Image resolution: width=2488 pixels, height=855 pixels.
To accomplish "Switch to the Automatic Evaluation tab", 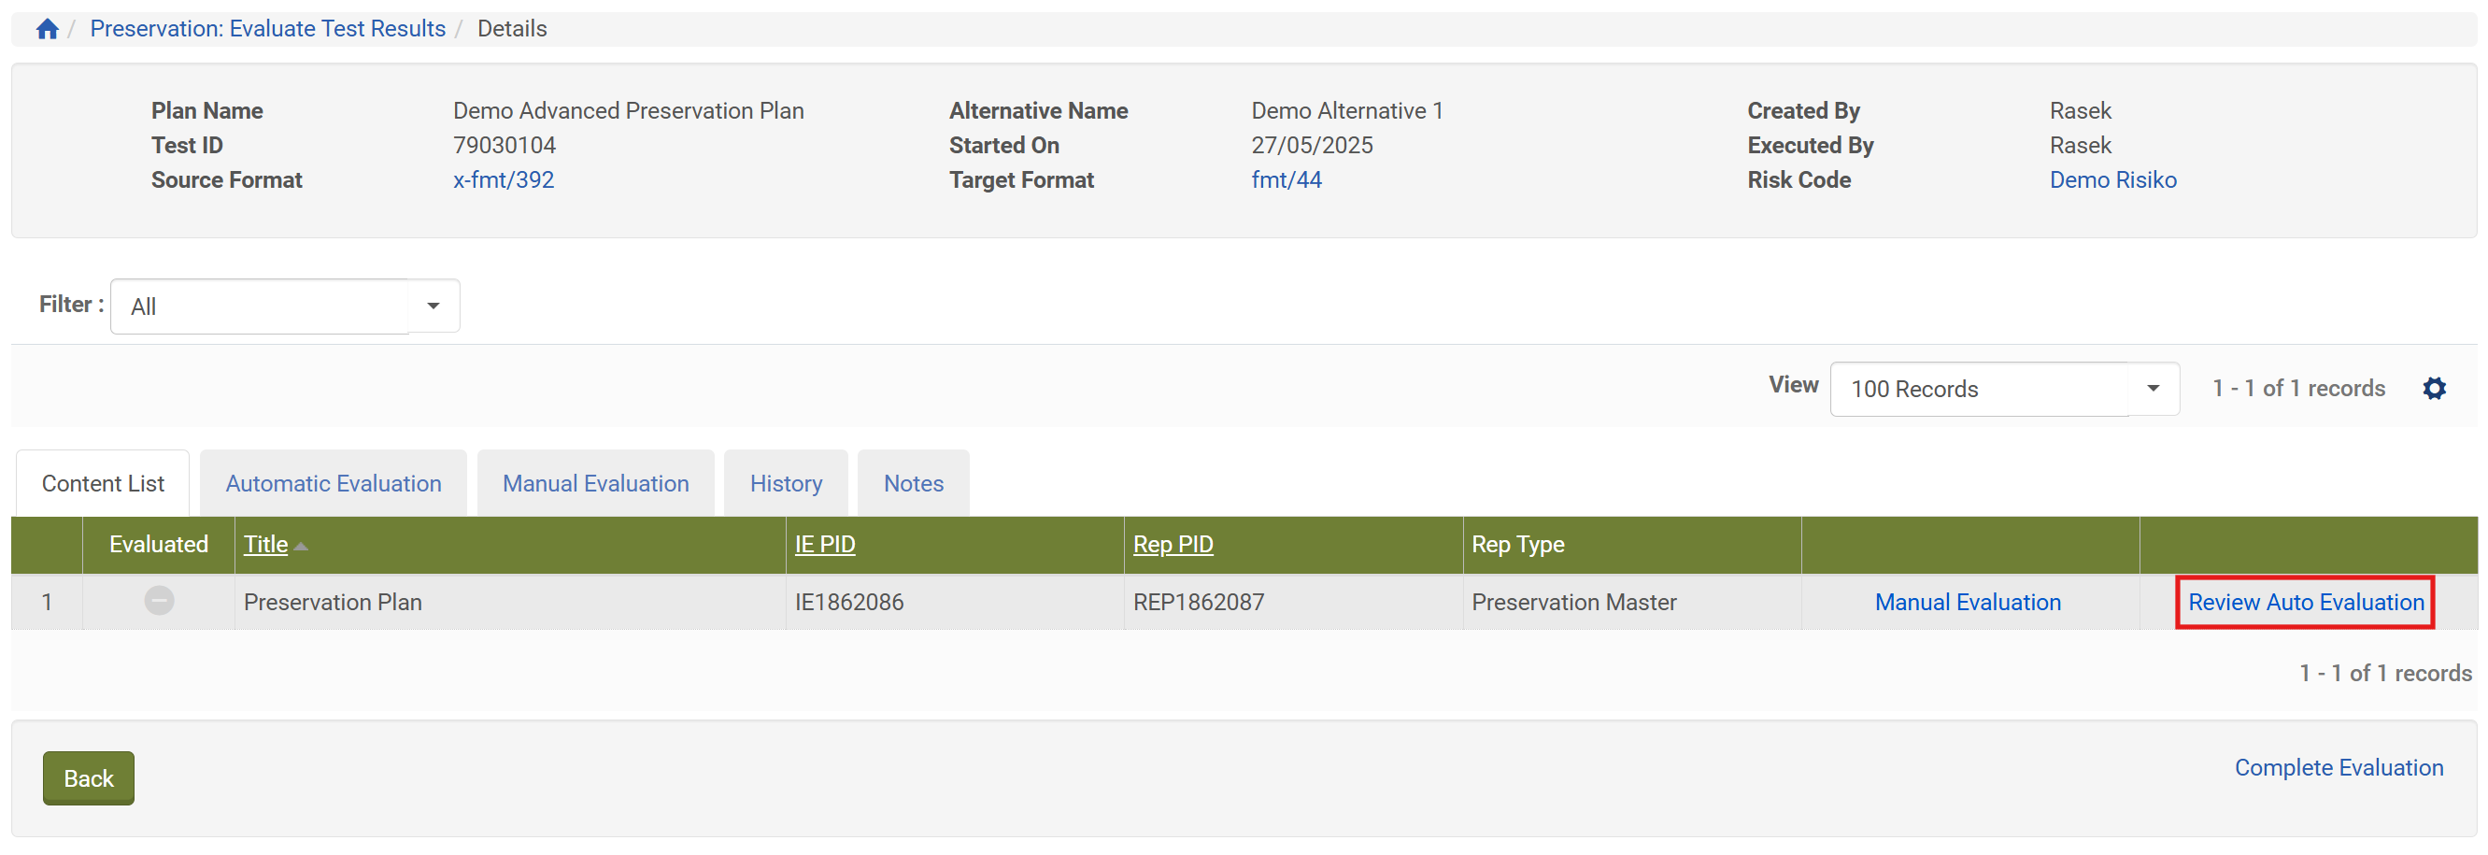I will click(334, 483).
